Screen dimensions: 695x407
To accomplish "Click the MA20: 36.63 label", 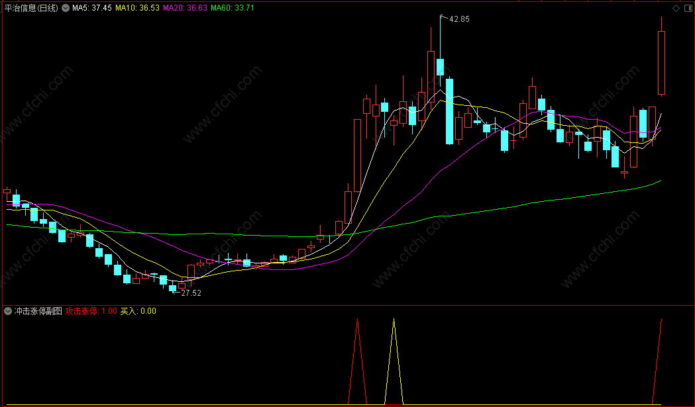I will 185,8.
